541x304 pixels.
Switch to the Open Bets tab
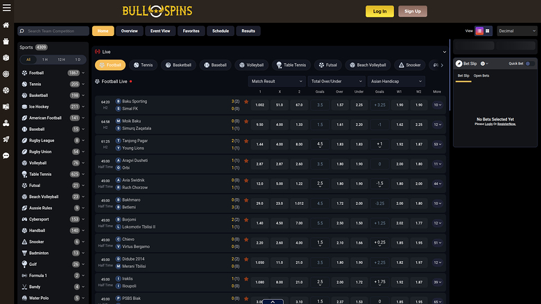[x=481, y=75]
